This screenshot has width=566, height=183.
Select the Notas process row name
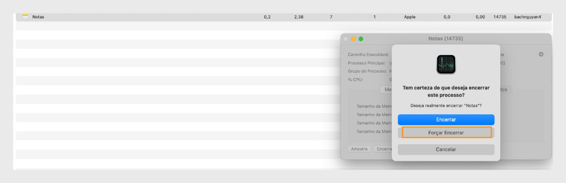(38, 17)
